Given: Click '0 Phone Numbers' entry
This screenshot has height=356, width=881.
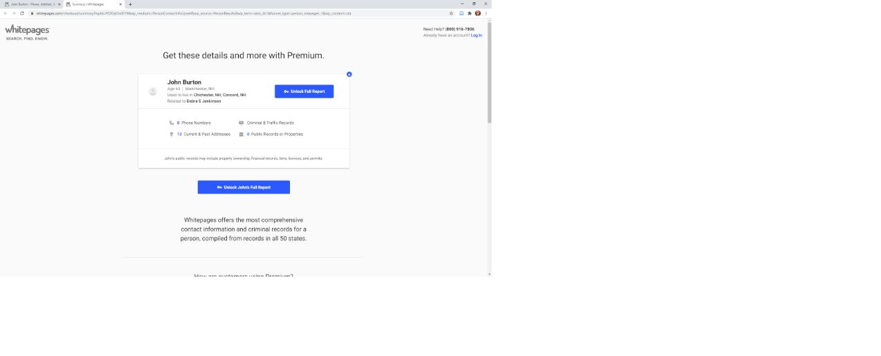Looking at the screenshot, I should pyautogui.click(x=194, y=123).
